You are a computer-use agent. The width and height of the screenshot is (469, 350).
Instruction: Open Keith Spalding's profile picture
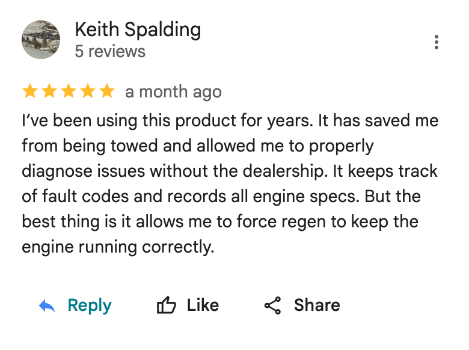pyautogui.click(x=41, y=40)
